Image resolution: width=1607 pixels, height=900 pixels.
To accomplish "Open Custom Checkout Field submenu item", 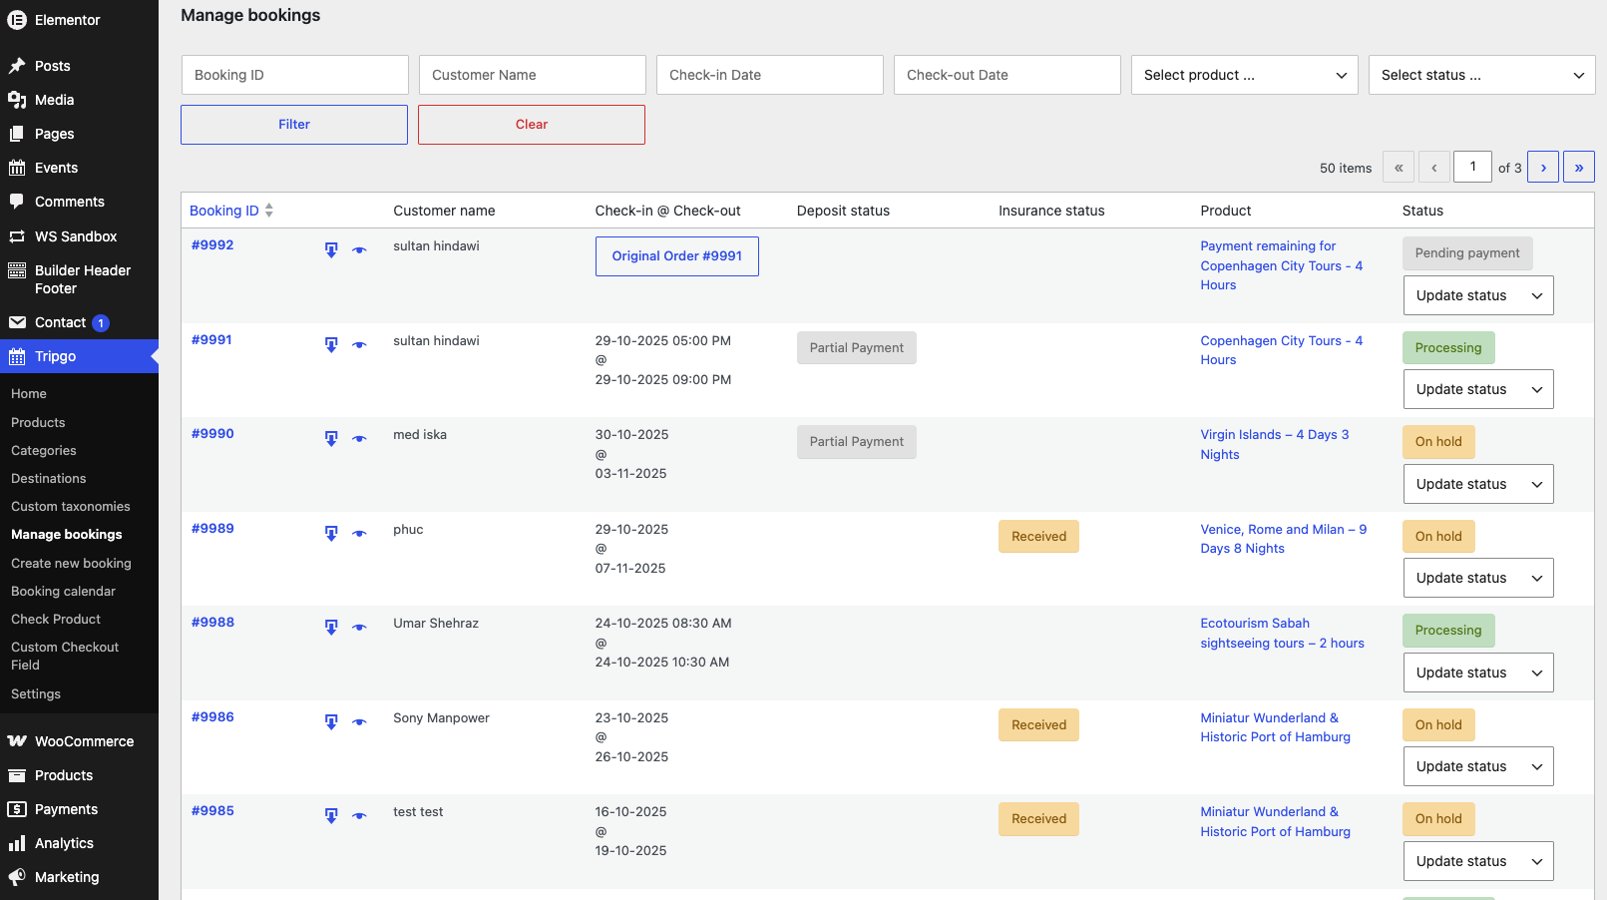I will pyautogui.click(x=65, y=657).
